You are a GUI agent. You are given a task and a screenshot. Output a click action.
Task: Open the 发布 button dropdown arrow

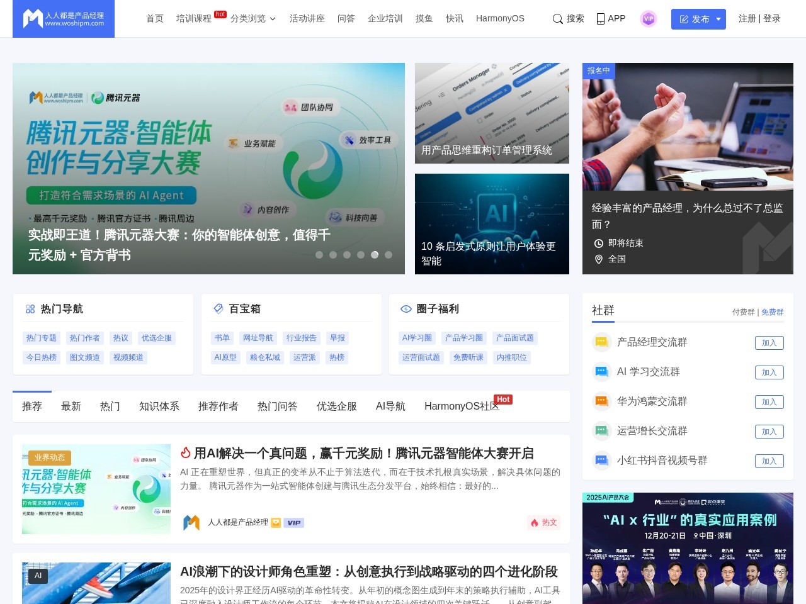(x=718, y=19)
